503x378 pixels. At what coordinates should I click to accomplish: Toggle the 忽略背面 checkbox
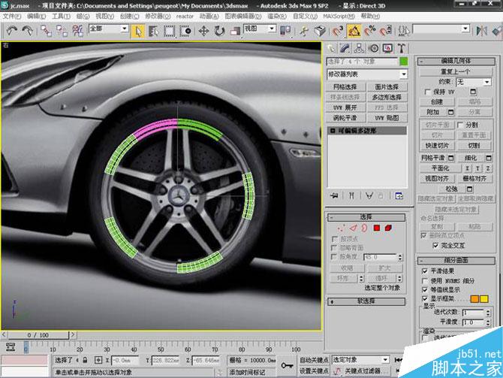(335, 247)
